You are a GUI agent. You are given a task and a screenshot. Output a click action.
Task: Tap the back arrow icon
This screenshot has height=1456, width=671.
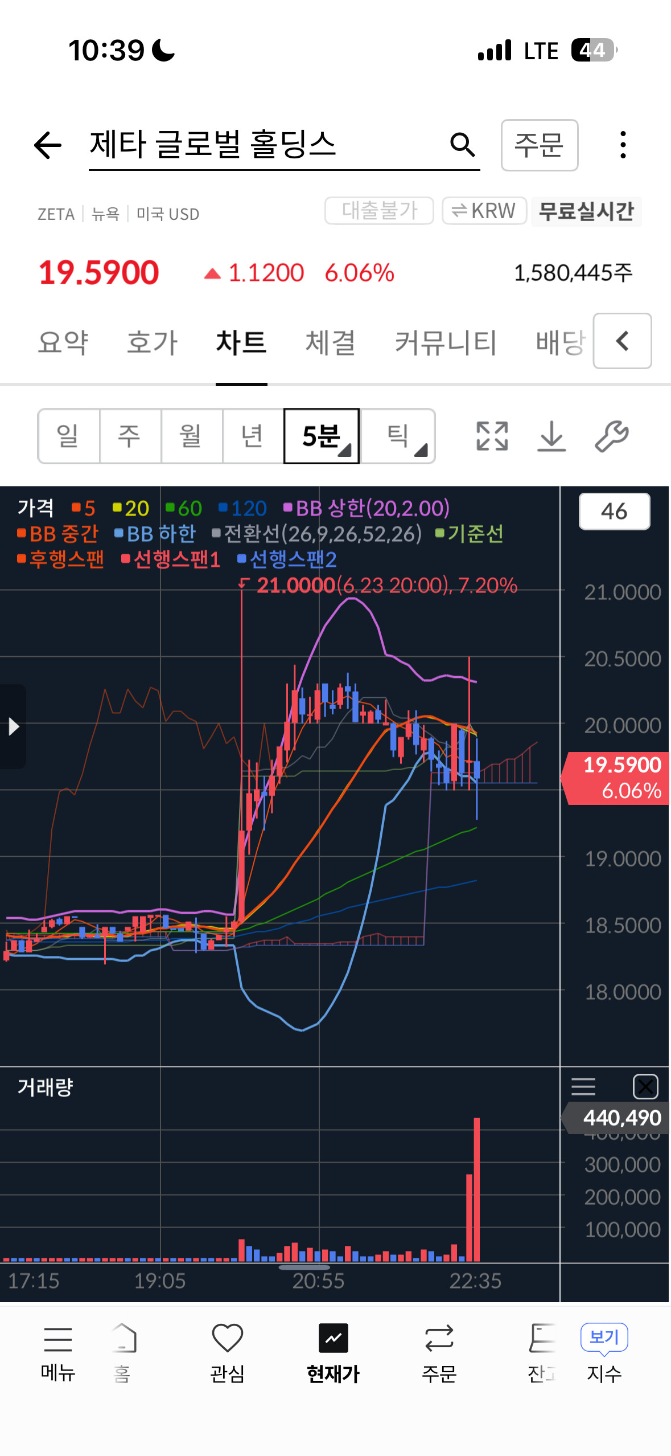(48, 145)
